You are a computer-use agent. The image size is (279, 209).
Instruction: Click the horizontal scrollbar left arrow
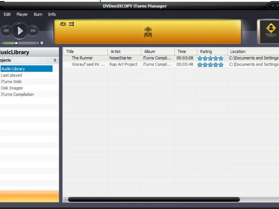[x=66, y=199]
